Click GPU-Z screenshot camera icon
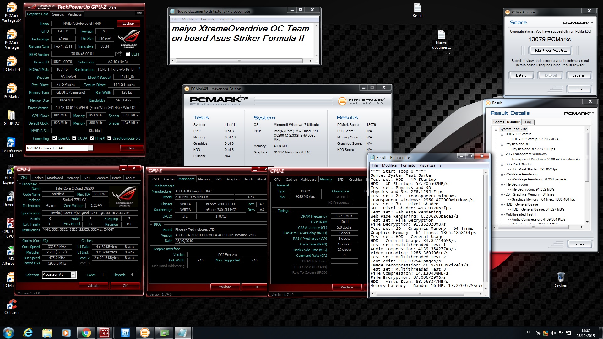603x339 pixels. 139,13
